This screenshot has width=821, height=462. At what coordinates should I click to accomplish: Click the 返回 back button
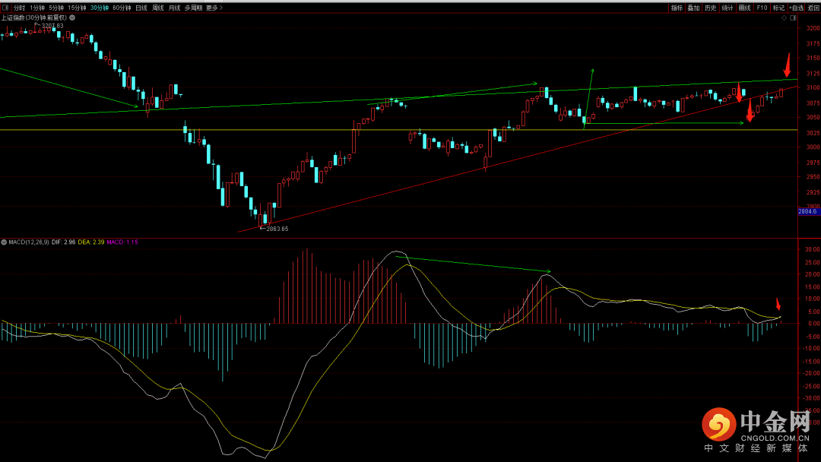pyautogui.click(x=813, y=8)
